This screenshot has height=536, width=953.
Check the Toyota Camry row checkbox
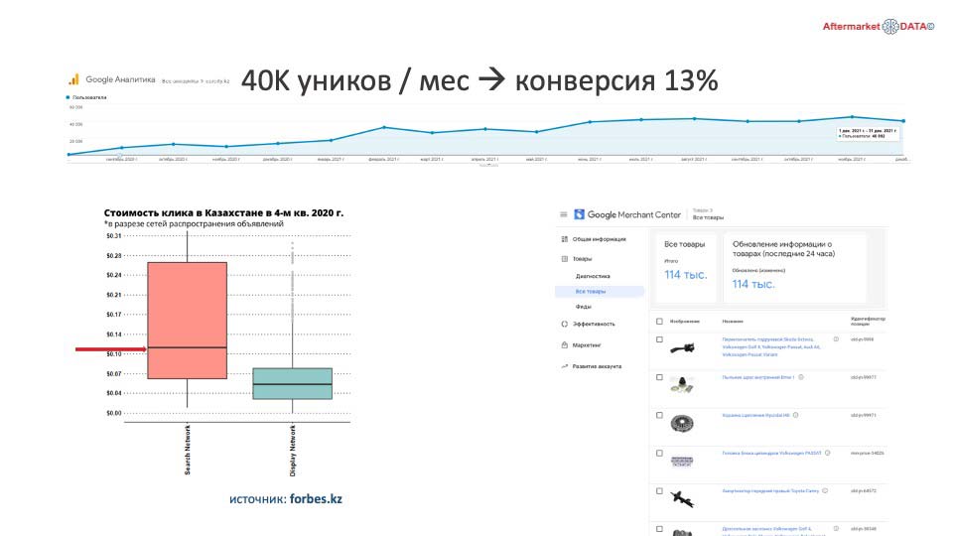pyautogui.click(x=659, y=491)
